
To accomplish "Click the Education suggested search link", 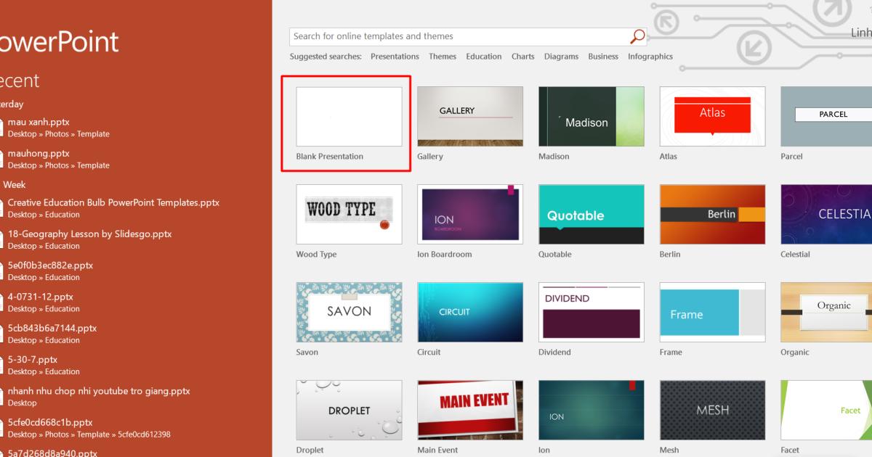I will tap(483, 56).
